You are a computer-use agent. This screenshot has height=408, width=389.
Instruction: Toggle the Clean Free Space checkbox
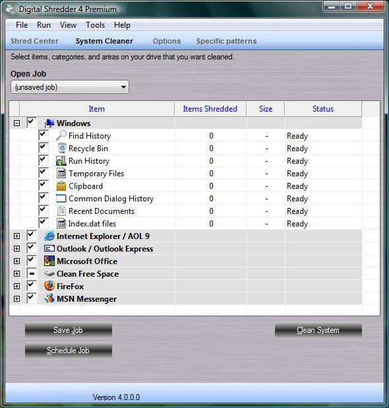coord(32,273)
